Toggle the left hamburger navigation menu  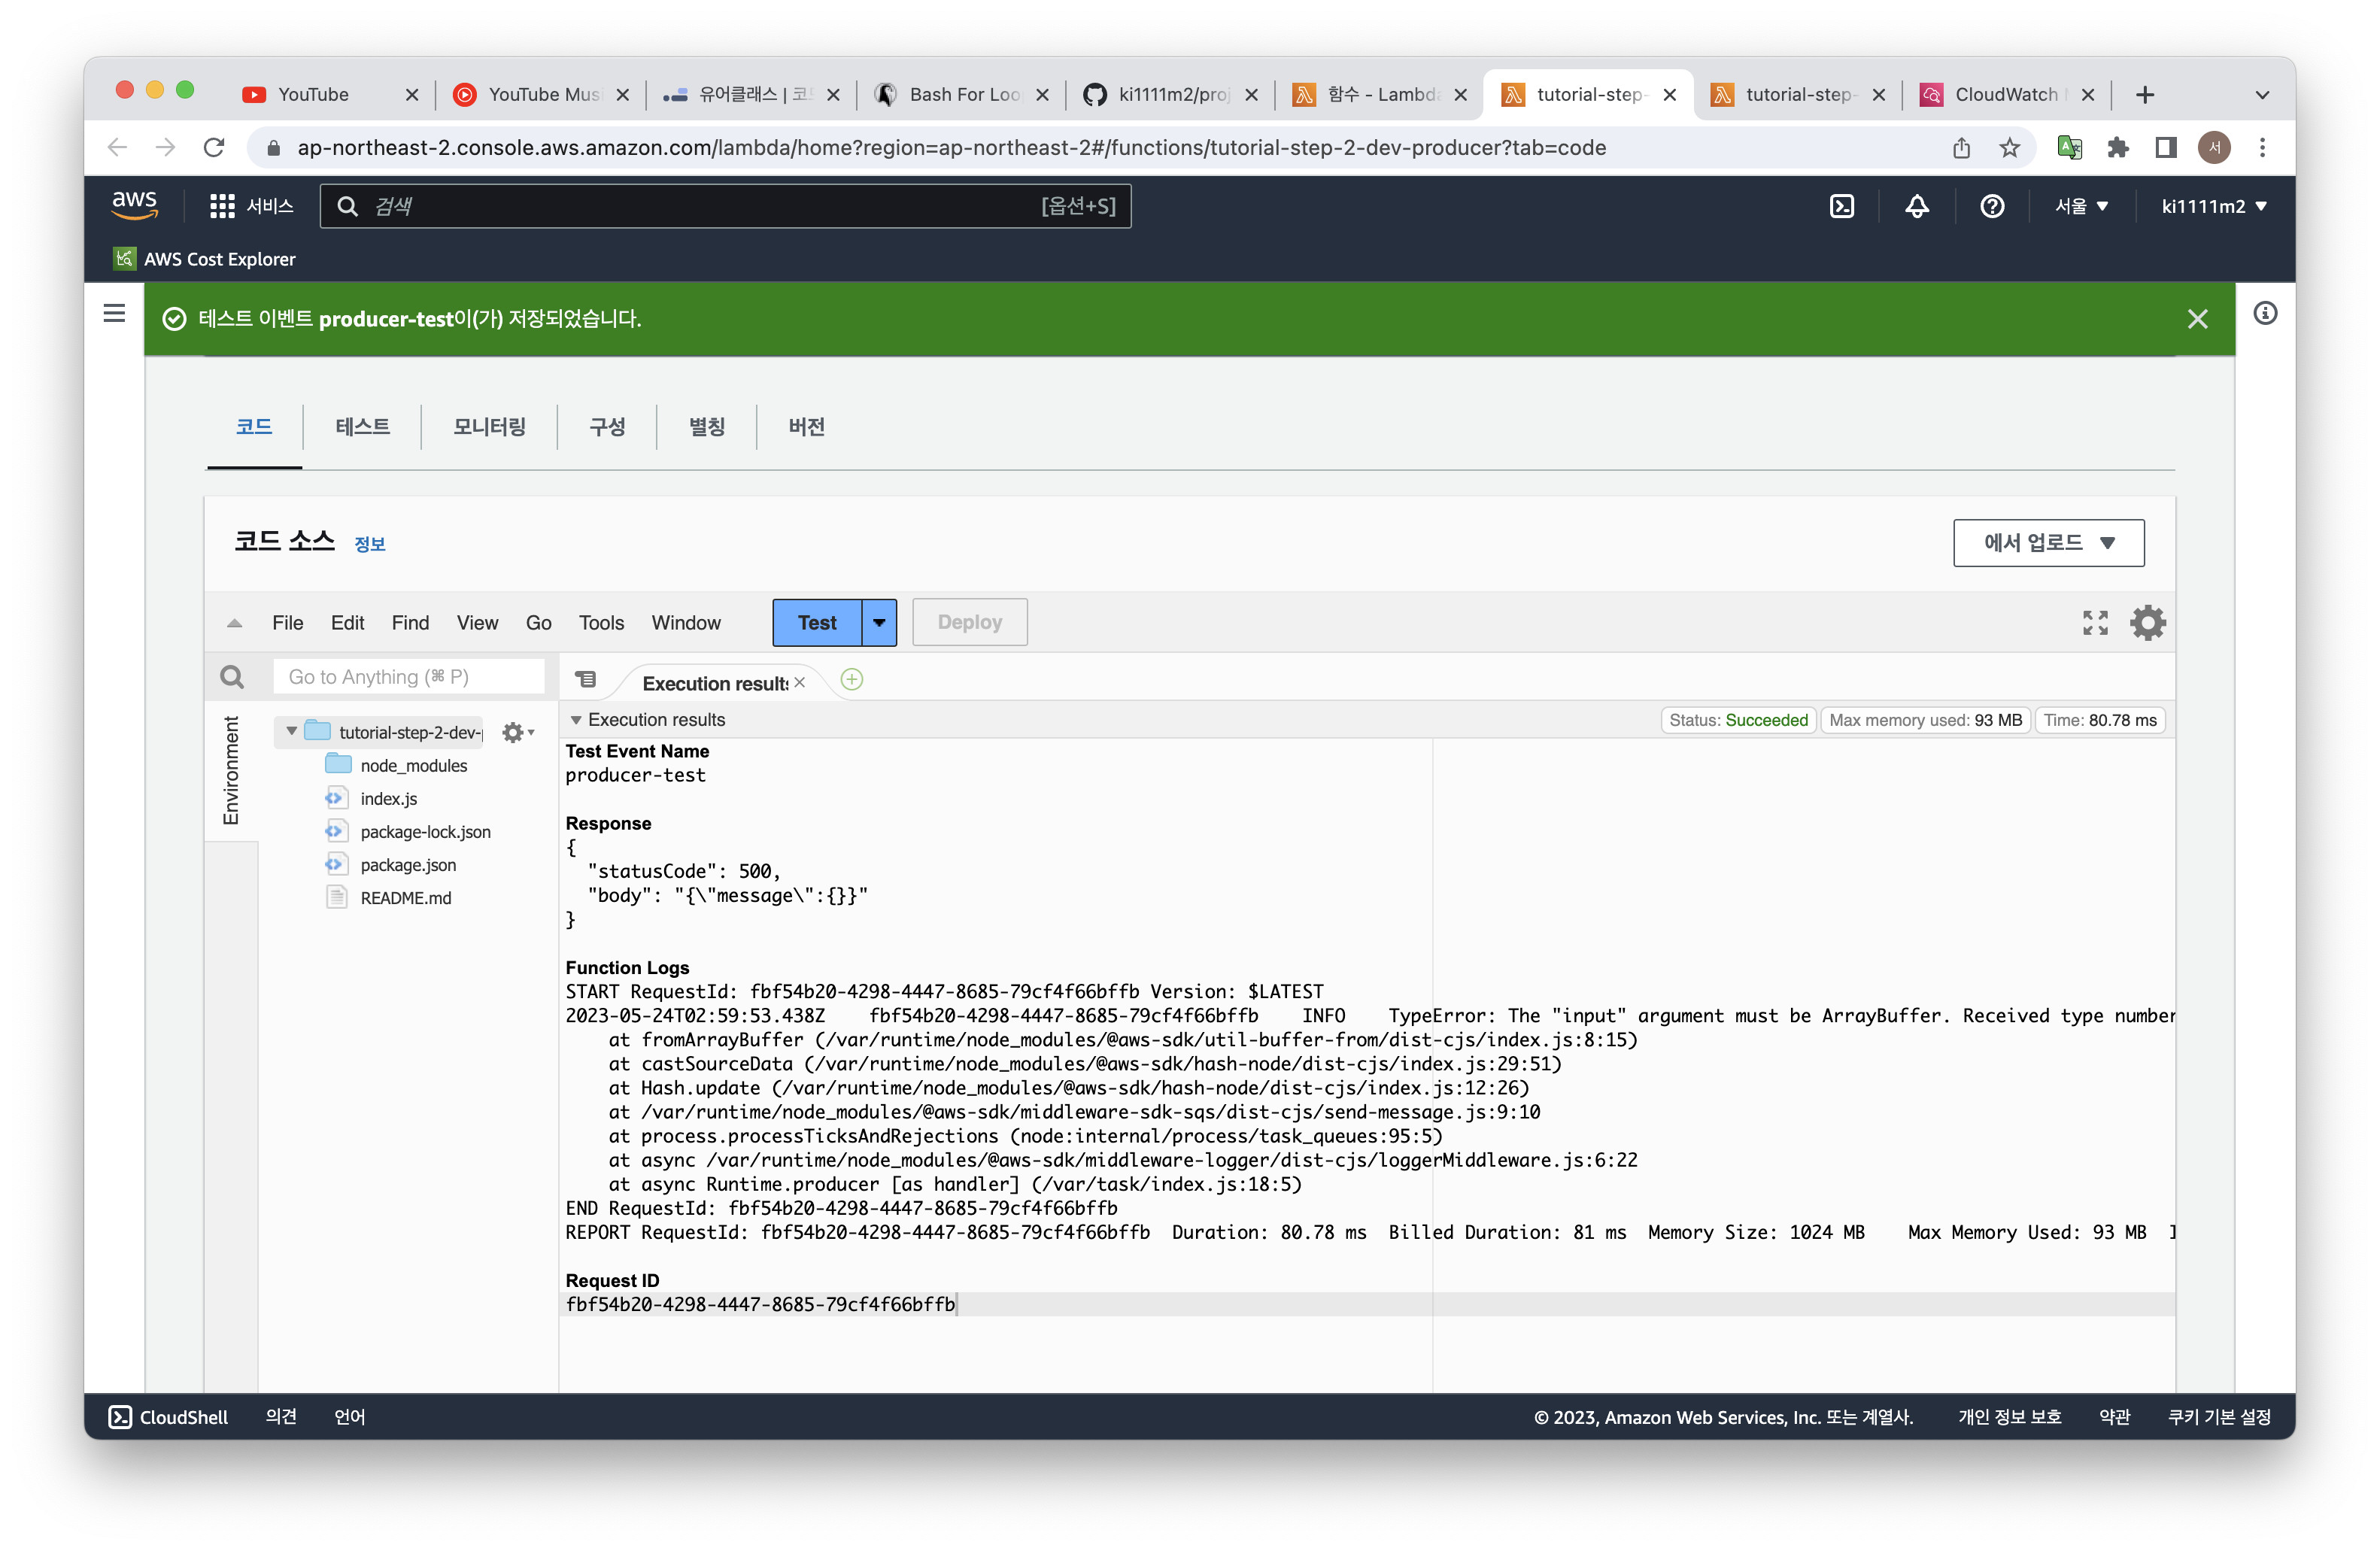tap(114, 313)
